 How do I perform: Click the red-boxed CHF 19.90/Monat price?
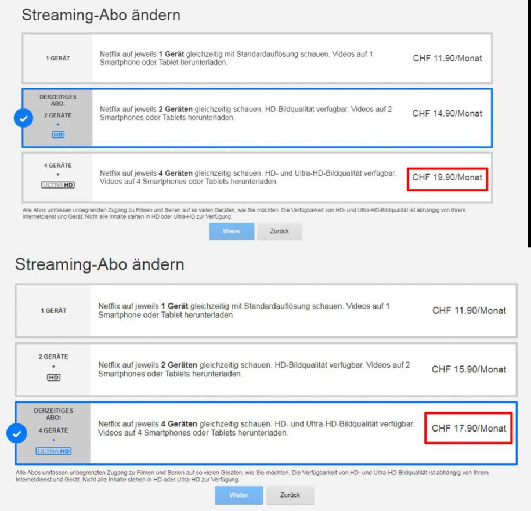(x=447, y=177)
